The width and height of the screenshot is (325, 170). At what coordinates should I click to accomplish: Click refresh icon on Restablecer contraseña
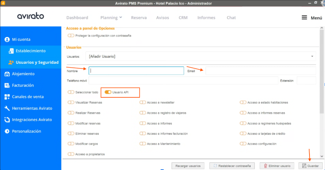click(x=215, y=166)
